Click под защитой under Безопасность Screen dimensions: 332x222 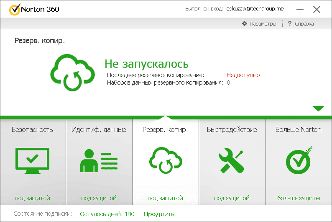(32, 198)
